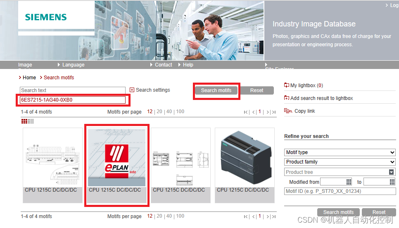The height and width of the screenshot is (228, 399).
Task: Open the Modified to date calendar picker
Action: 392,182
